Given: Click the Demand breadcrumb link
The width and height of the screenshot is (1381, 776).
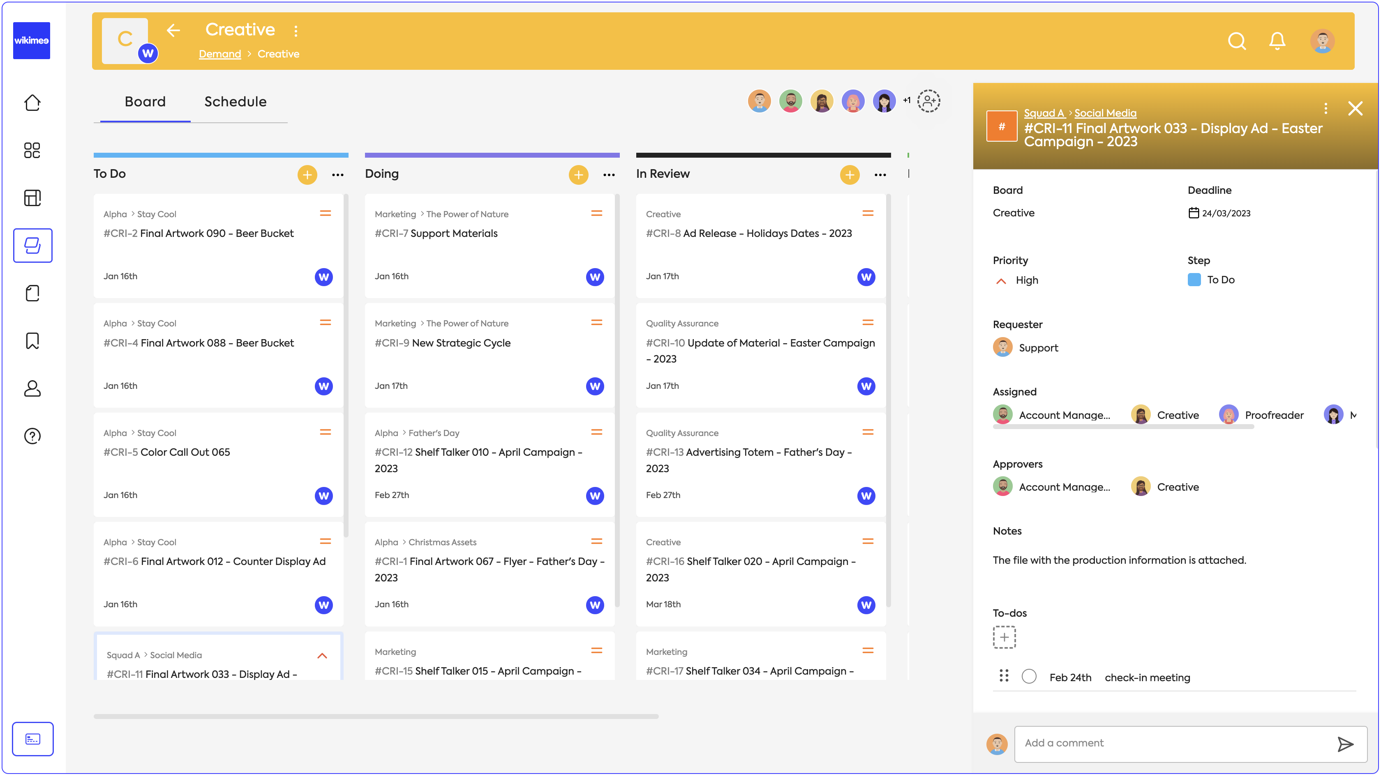Looking at the screenshot, I should [220, 54].
